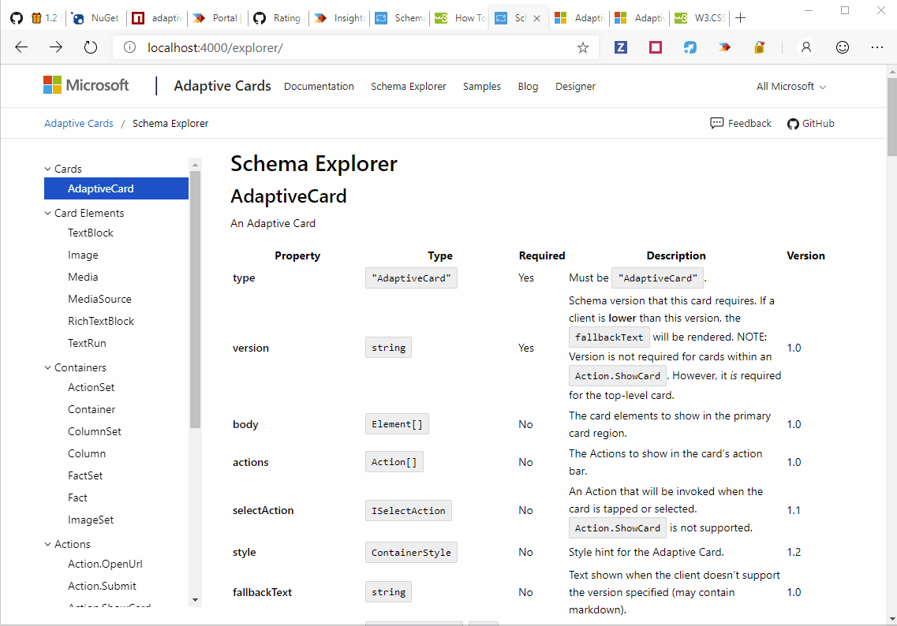Collapse the Containers tree section
The height and width of the screenshot is (626, 897).
48,367
